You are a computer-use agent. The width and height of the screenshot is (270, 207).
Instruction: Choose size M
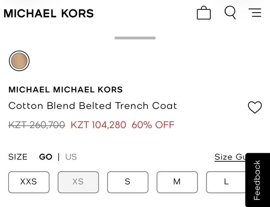tap(177, 182)
